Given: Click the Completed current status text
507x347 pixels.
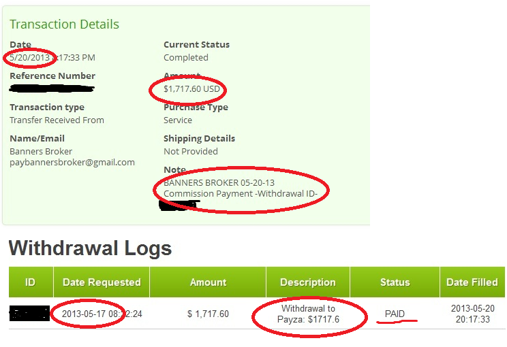Looking at the screenshot, I should point(185,58).
